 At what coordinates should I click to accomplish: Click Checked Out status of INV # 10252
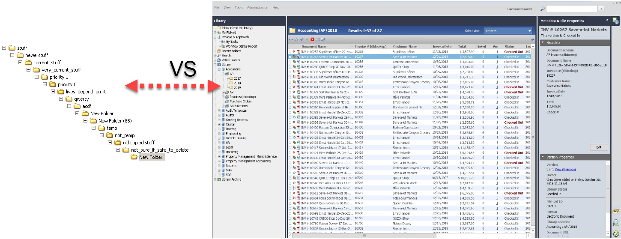pos(514,51)
